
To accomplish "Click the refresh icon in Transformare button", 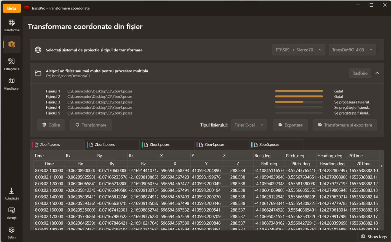I will 77,125.
